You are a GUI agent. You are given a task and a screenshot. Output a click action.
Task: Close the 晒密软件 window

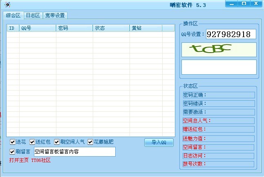256,4
